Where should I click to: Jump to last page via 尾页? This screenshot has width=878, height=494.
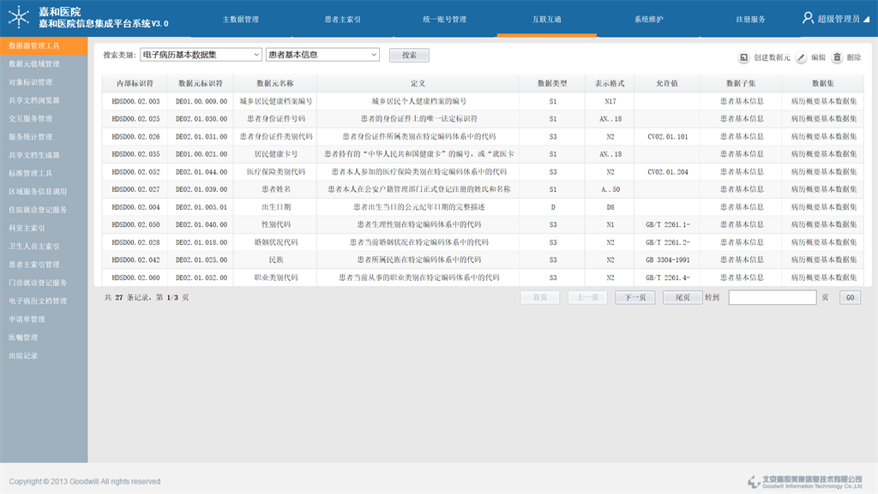(x=683, y=298)
